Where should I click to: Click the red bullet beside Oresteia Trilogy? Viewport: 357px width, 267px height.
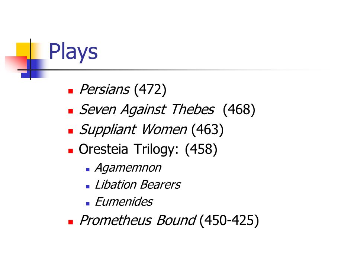tap(71, 151)
